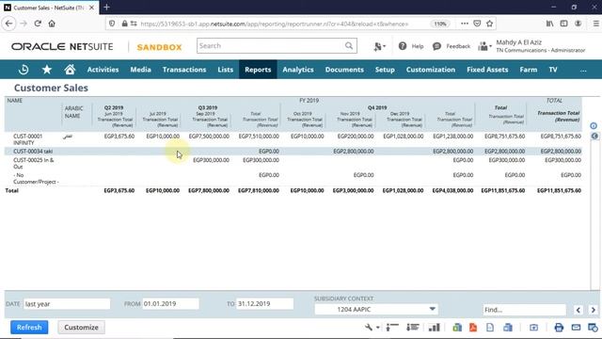The image size is (602, 339).
Task: Click the Find text box
Action: pyautogui.click(x=525, y=310)
